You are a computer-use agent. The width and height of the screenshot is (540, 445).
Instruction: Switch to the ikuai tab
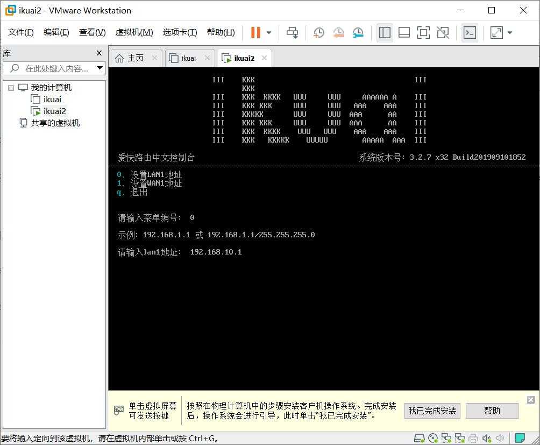coord(188,58)
